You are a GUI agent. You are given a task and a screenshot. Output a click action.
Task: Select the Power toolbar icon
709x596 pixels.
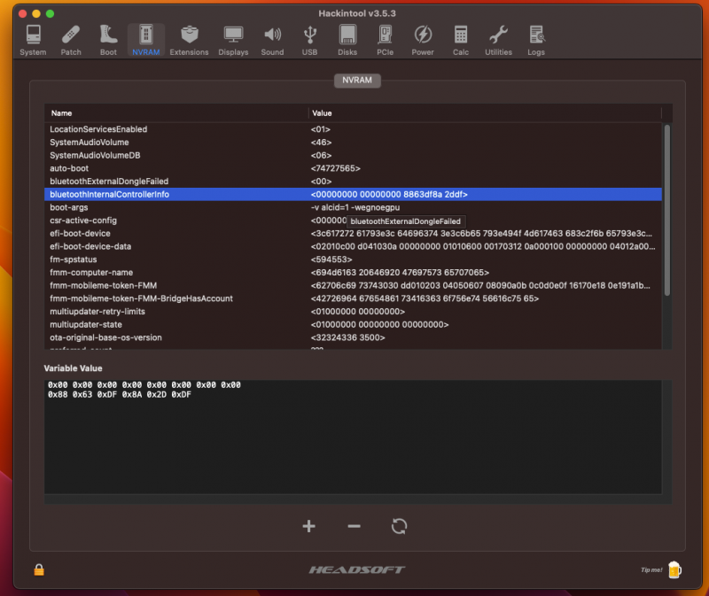pos(423,35)
